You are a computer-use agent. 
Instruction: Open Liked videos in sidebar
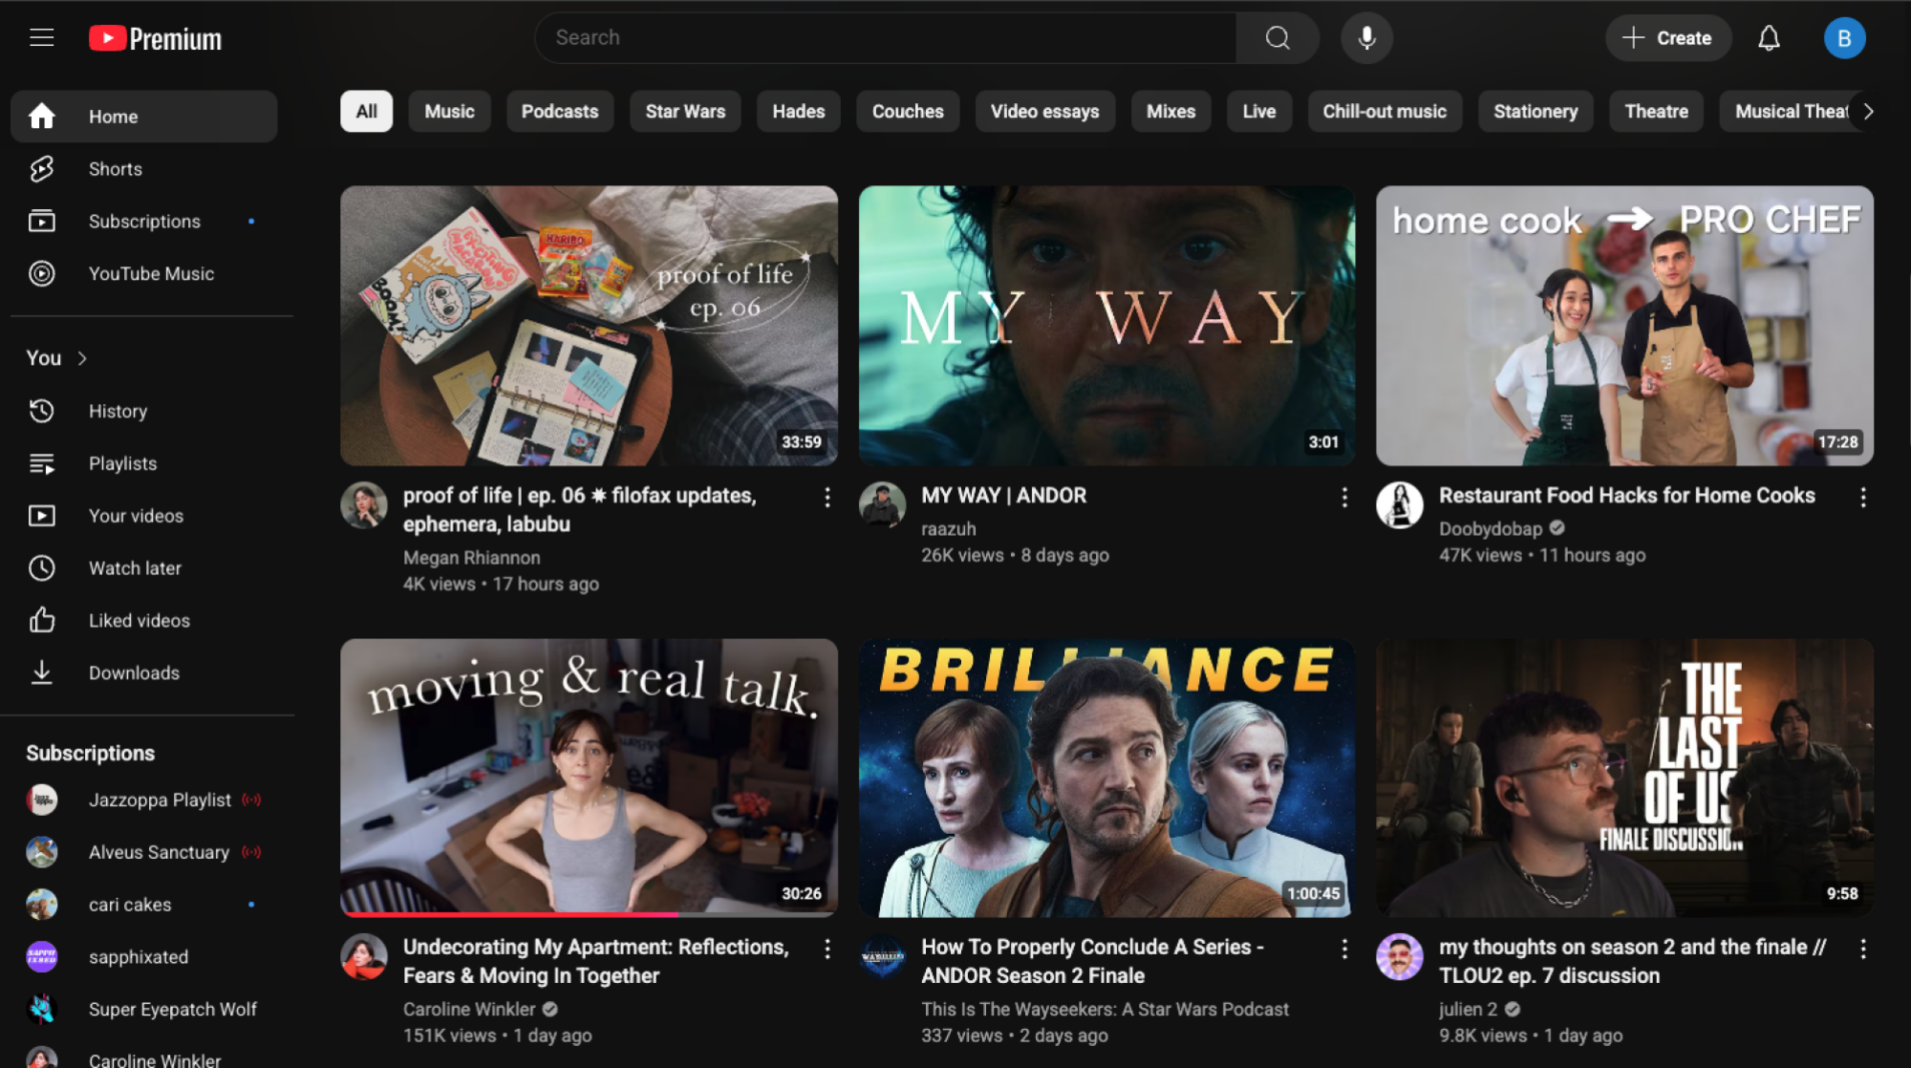(139, 621)
